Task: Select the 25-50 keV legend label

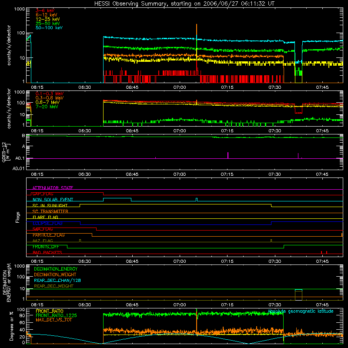Action: [x=48, y=23]
